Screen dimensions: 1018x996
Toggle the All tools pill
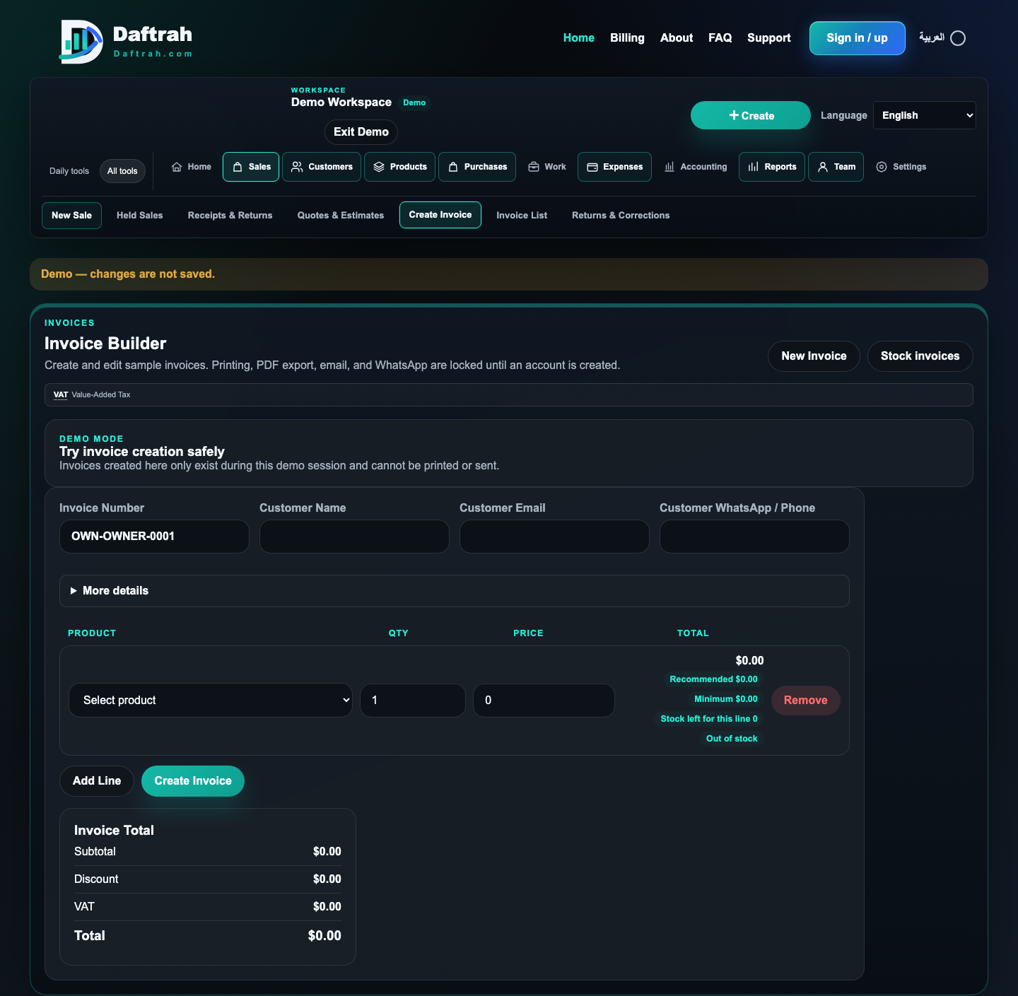(122, 171)
